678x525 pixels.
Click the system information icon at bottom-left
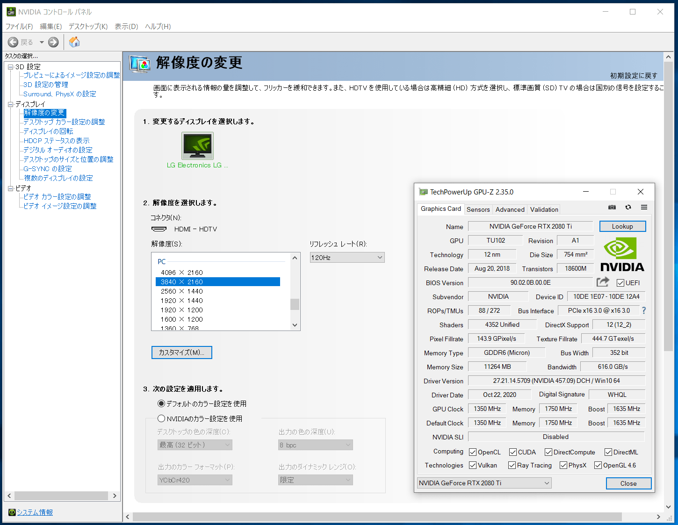[12, 512]
